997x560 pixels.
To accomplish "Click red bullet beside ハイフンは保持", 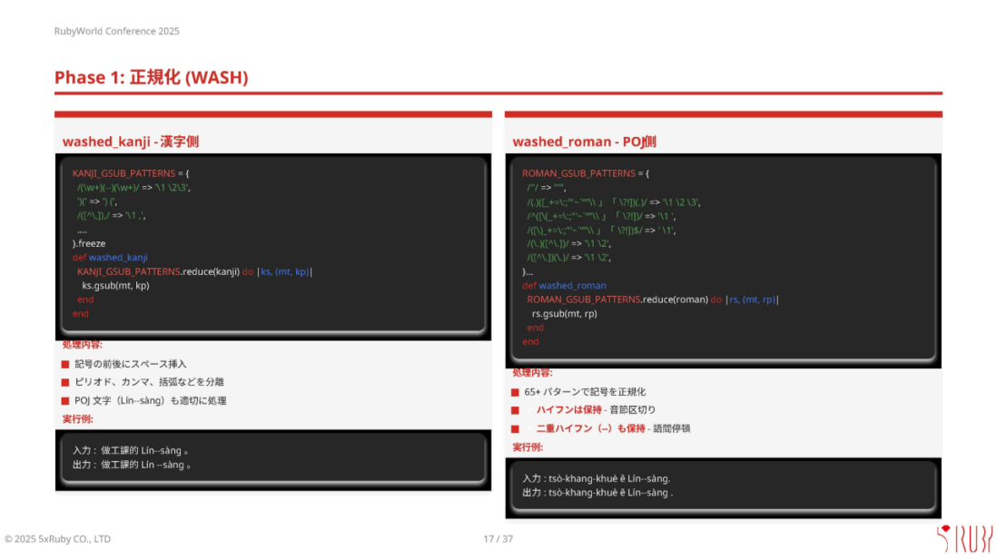I will coord(515,410).
